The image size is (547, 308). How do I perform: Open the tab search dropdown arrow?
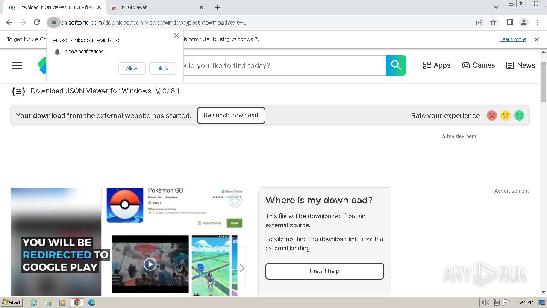click(496, 7)
